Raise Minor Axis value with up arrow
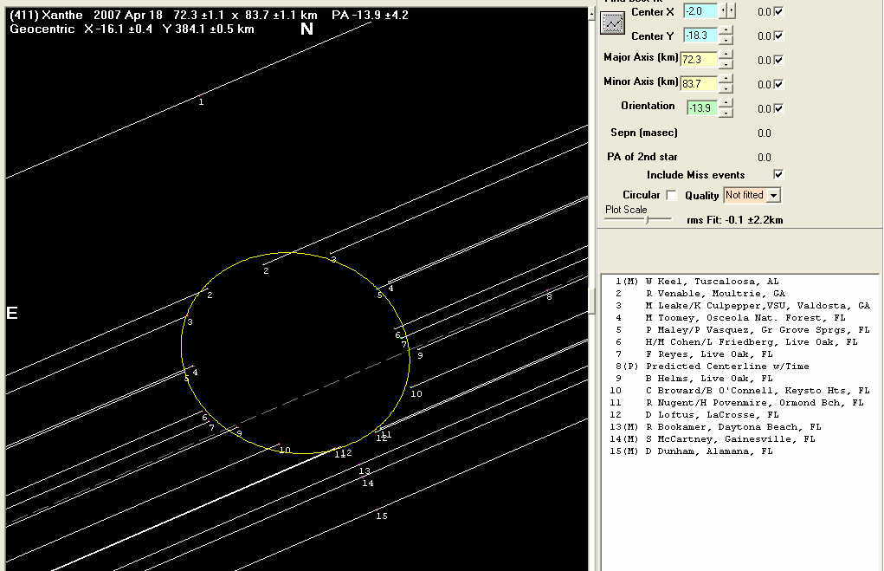This screenshot has height=571, width=884. (726, 79)
